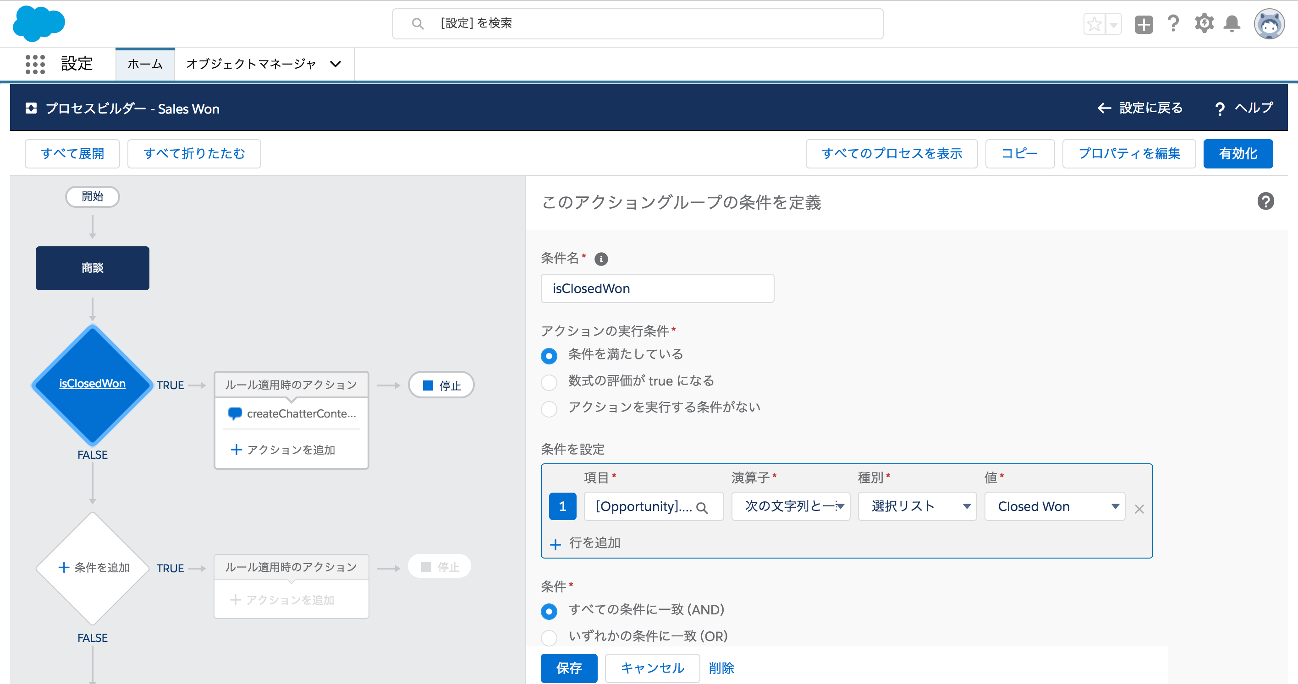Switch to the ホーム tab
Viewport: 1298px width, 684px height.
145,64
